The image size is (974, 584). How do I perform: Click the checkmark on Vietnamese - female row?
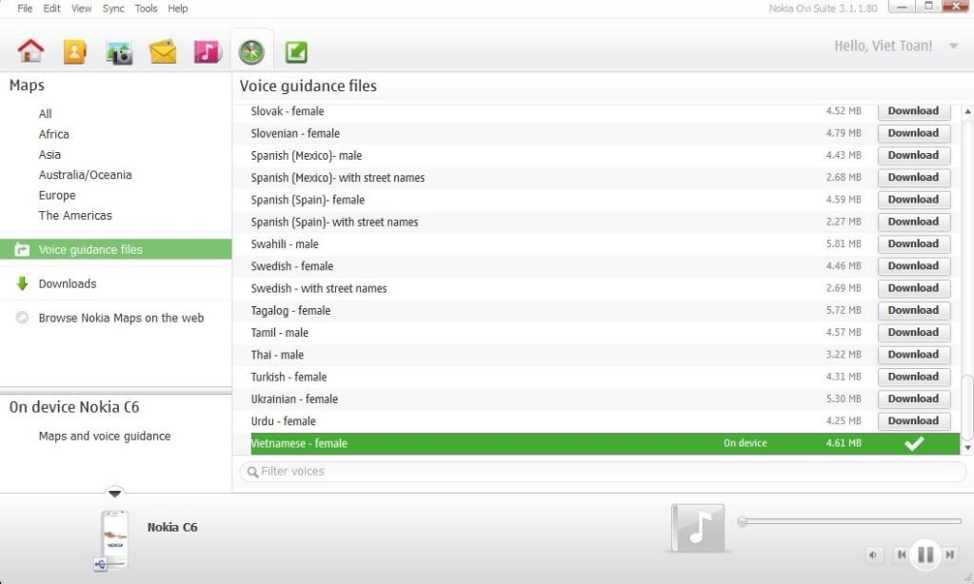click(914, 443)
